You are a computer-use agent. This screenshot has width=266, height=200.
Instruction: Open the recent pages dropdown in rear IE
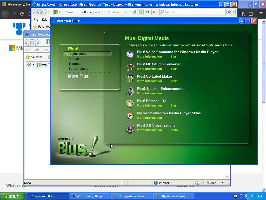pos(41,42)
